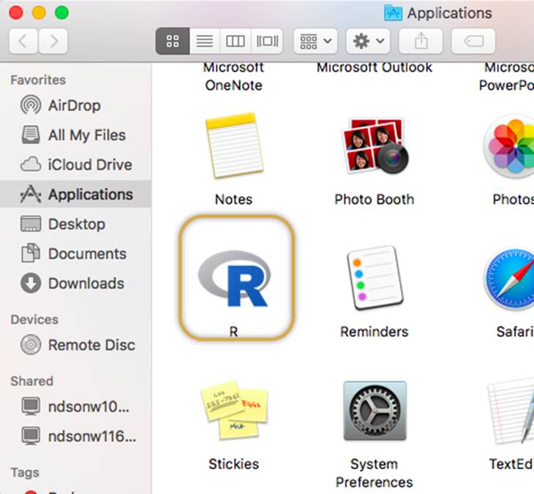Switch to list view mode
Image resolution: width=534 pixels, height=494 pixels.
(203, 42)
